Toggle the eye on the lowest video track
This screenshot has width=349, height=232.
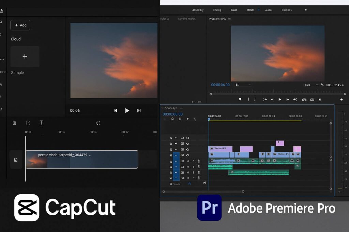click(187, 155)
